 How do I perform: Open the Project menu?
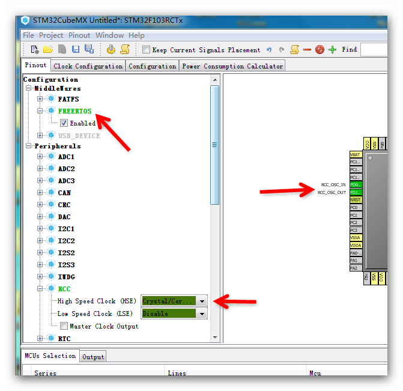[51, 35]
